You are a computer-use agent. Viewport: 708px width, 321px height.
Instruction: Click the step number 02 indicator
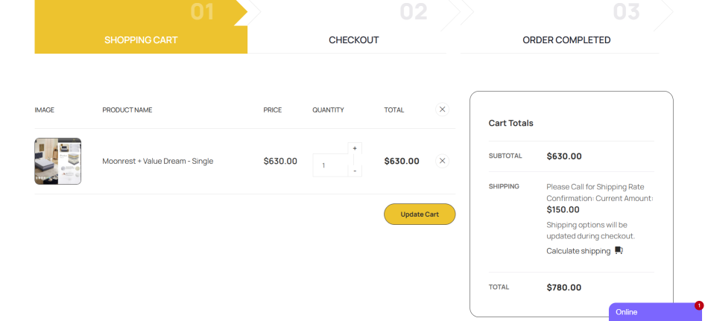[413, 12]
